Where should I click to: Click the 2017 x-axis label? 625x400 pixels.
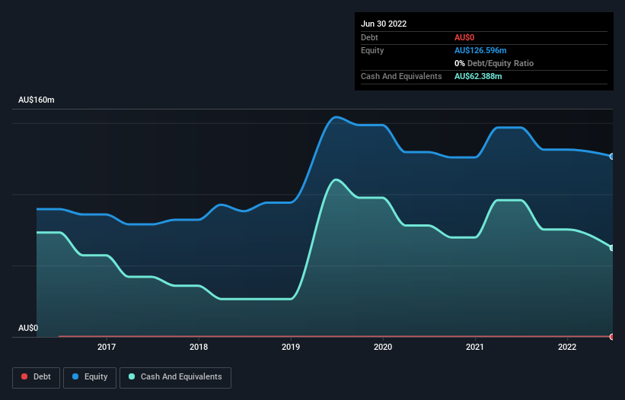coord(107,347)
